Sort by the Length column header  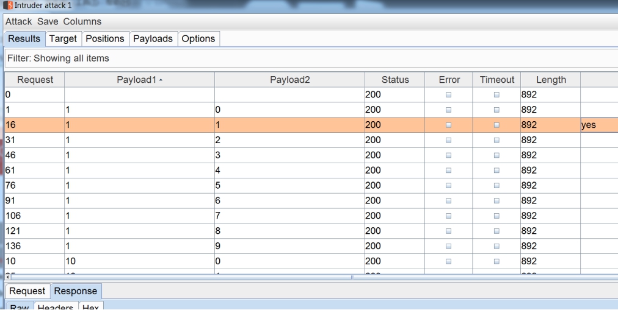point(551,80)
